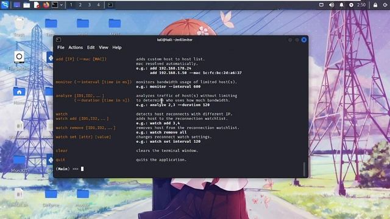Switch to workspace 4
390x219 pixels.
click(x=99, y=5)
